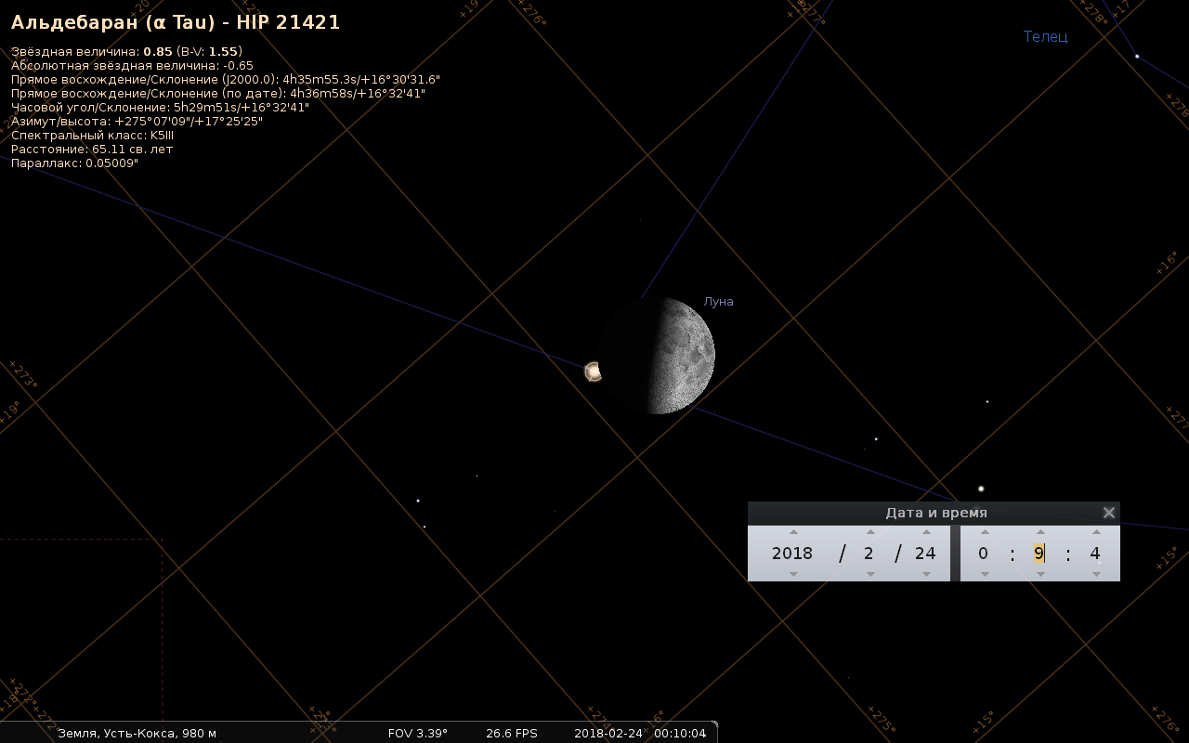Close the Дата и время dialog
The height and width of the screenshot is (743, 1189).
click(1108, 513)
